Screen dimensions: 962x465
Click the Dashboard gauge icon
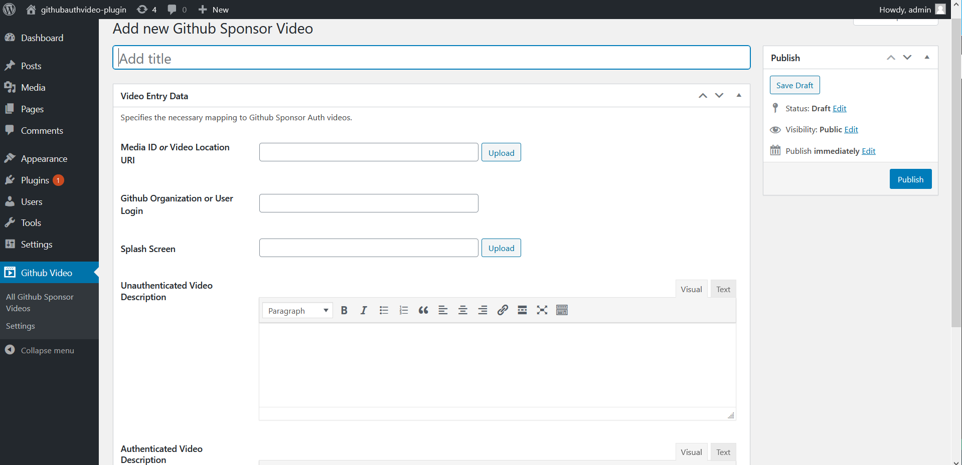[x=10, y=38]
